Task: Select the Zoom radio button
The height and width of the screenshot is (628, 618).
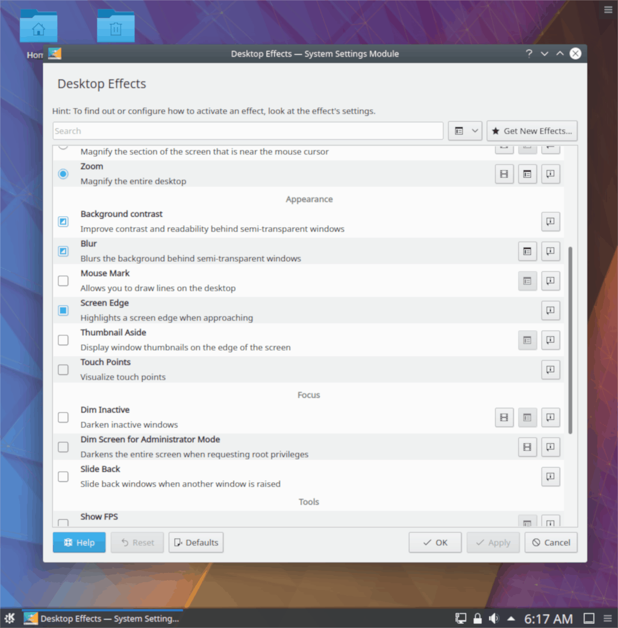Action: tap(63, 174)
